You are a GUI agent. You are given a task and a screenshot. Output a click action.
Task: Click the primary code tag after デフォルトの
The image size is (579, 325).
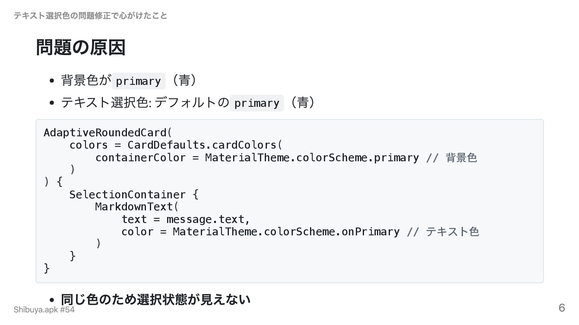click(257, 103)
